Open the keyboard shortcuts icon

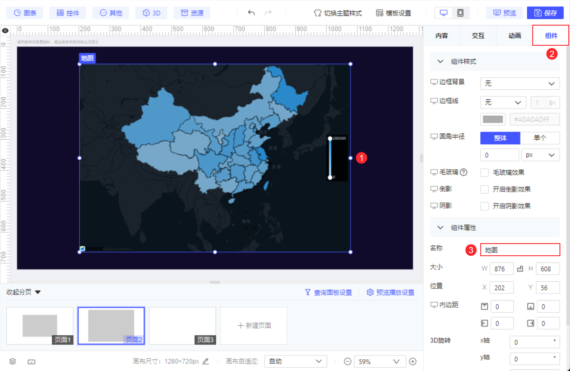(x=31, y=361)
